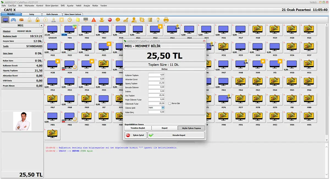Click the Hesabı Kapat button
The width and height of the screenshot is (330, 179).
pos(176,135)
